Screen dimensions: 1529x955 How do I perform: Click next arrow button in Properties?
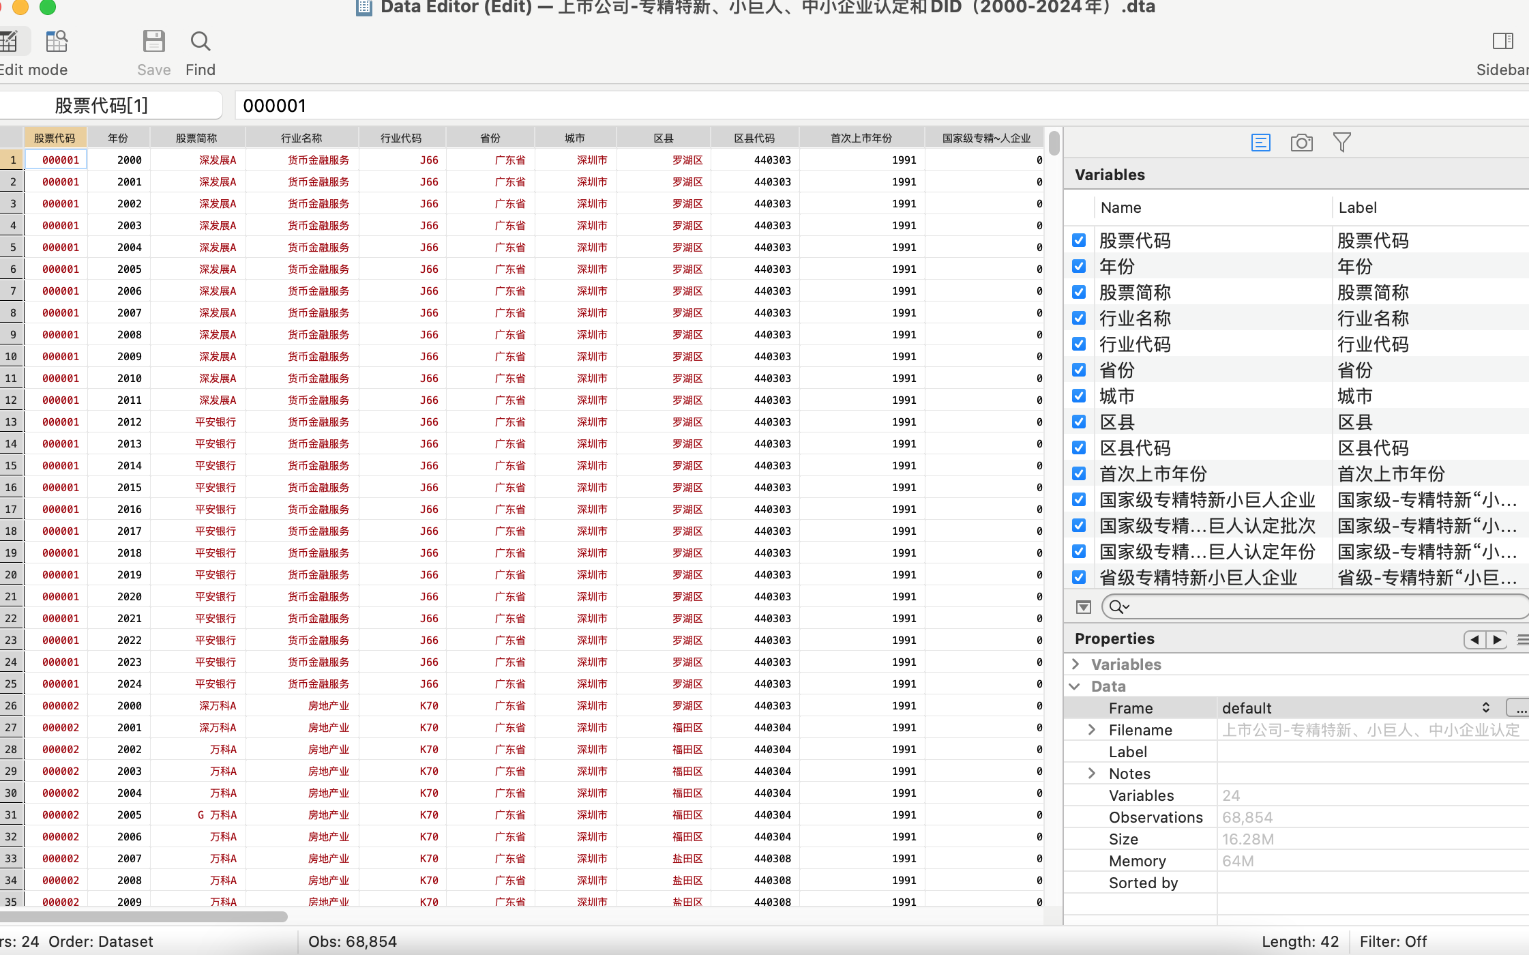1497,639
